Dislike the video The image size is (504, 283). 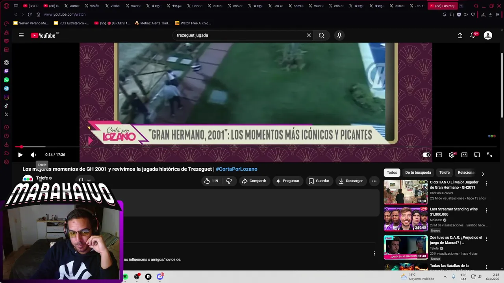pos(229,181)
